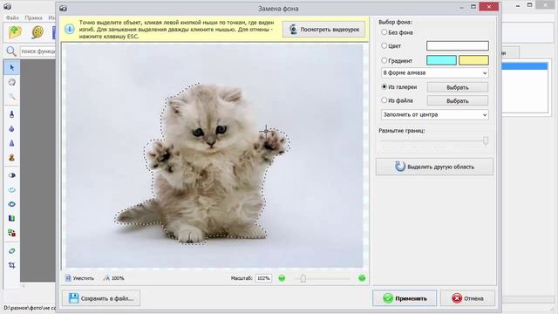
Task: Open the В форме алмаза gradient shape dropdown
Action: [x=434, y=73]
